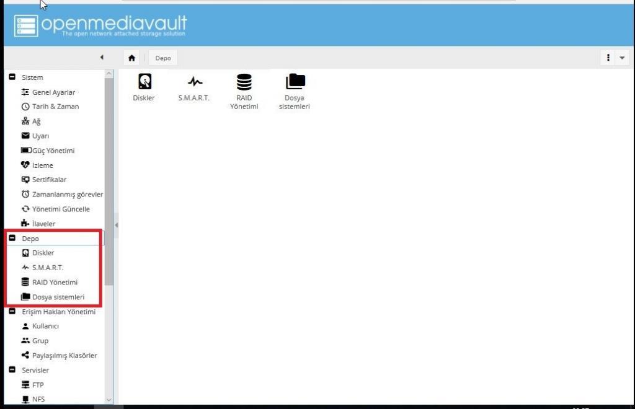Open the three-dots options menu
This screenshot has height=409, width=635.
point(608,58)
